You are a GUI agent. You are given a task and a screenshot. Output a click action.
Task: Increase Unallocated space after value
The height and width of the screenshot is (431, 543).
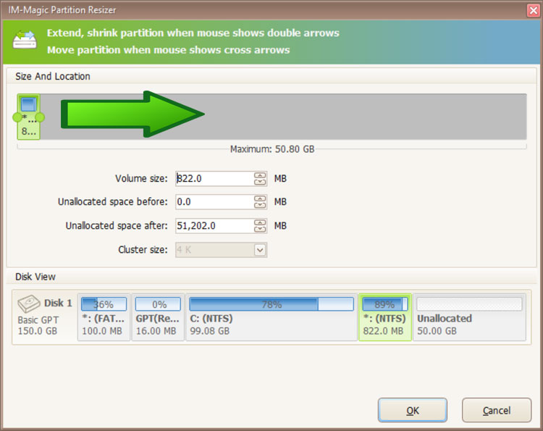pos(260,222)
